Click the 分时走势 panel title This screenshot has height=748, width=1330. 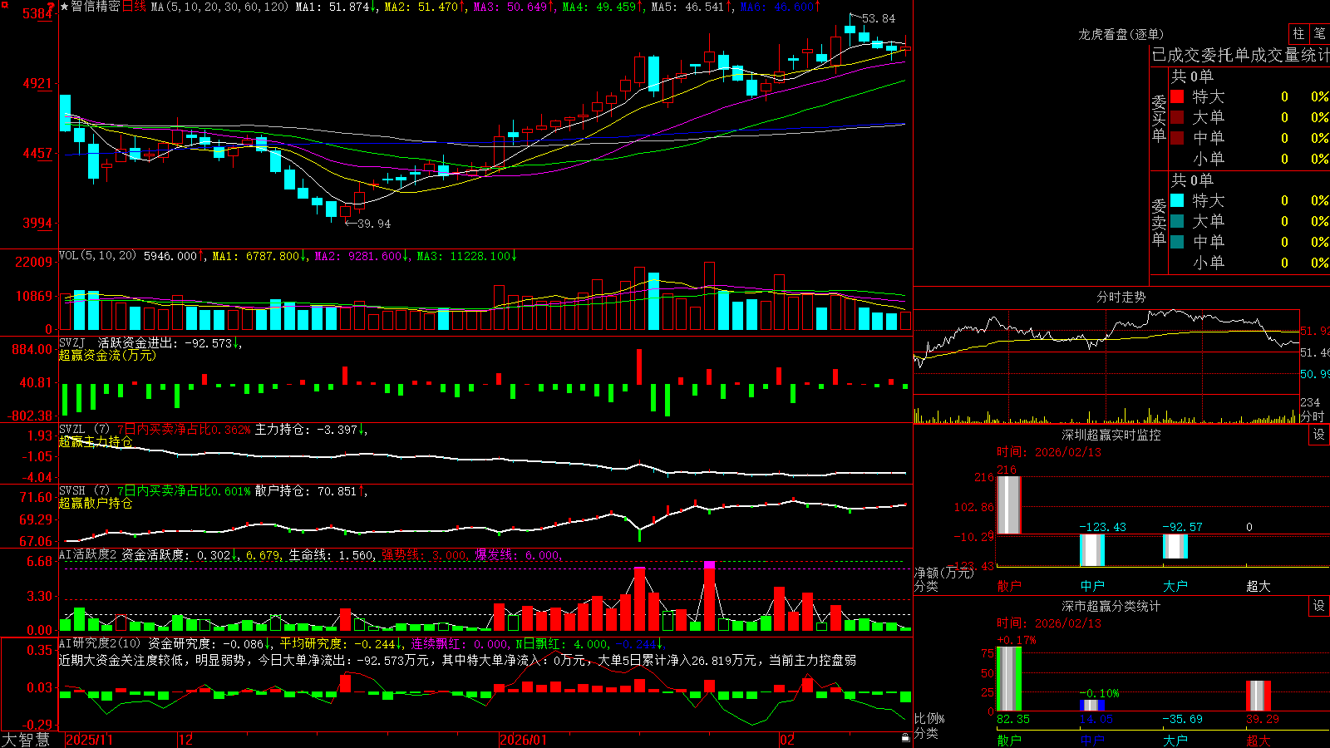[1121, 297]
